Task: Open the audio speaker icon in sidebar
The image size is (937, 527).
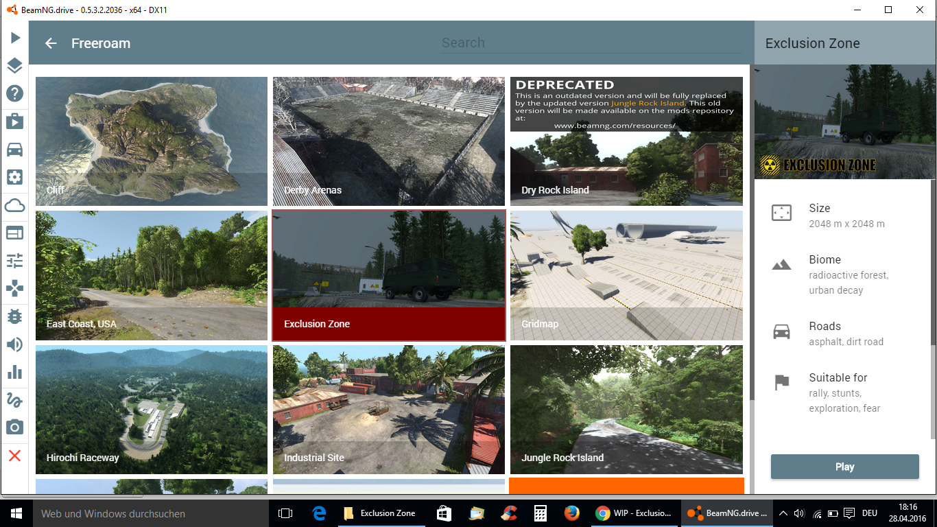Action: (x=15, y=344)
